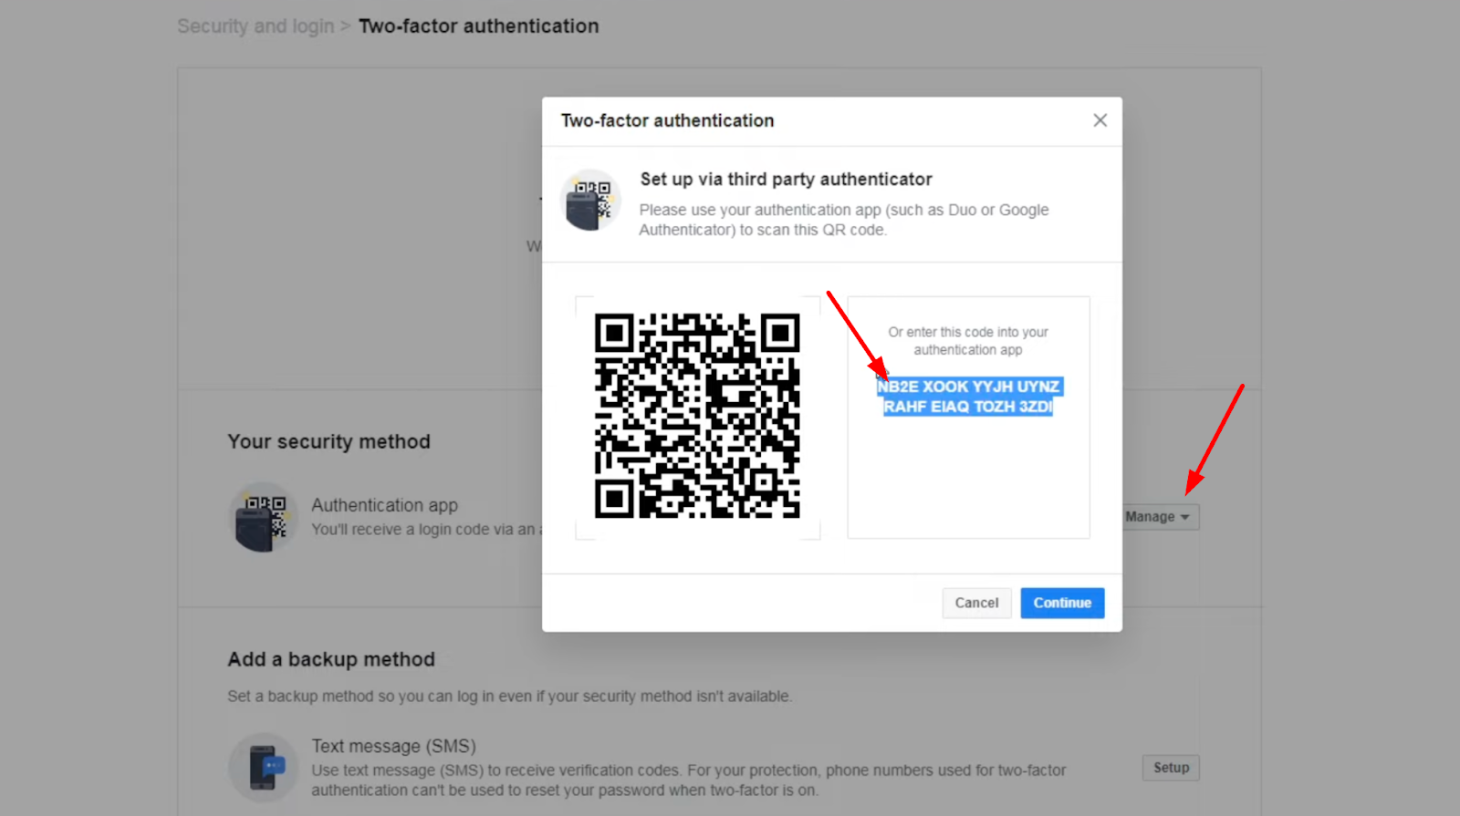Click the breadcrumb 'Two-factor authentication' text
1460x816 pixels.
pyautogui.click(x=478, y=26)
